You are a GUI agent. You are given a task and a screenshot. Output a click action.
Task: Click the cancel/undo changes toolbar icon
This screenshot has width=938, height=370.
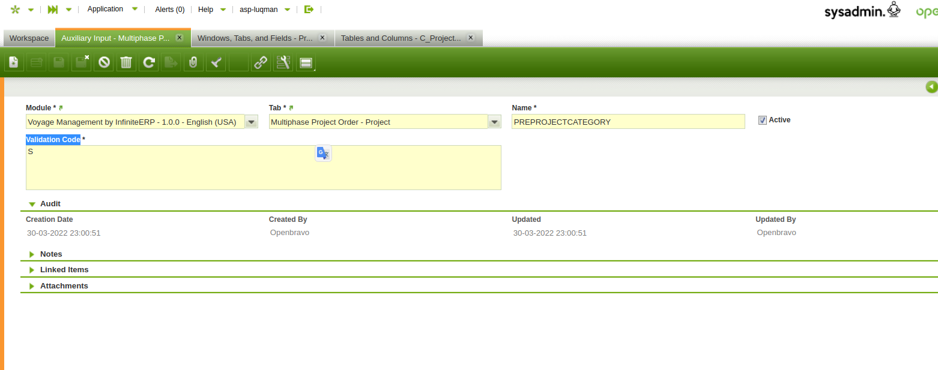coord(104,62)
